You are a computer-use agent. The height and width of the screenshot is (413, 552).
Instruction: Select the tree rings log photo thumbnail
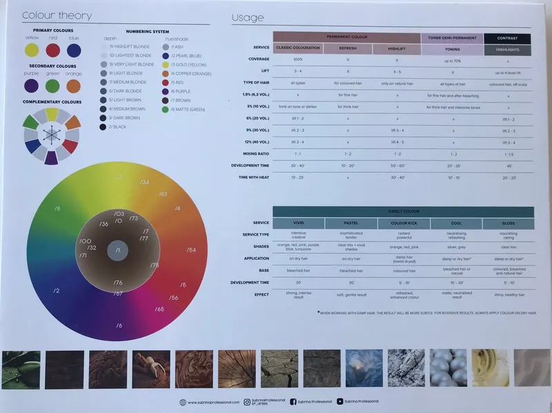click(237, 369)
